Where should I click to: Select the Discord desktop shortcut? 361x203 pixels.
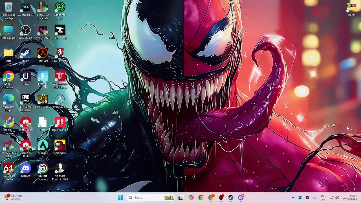26,170
